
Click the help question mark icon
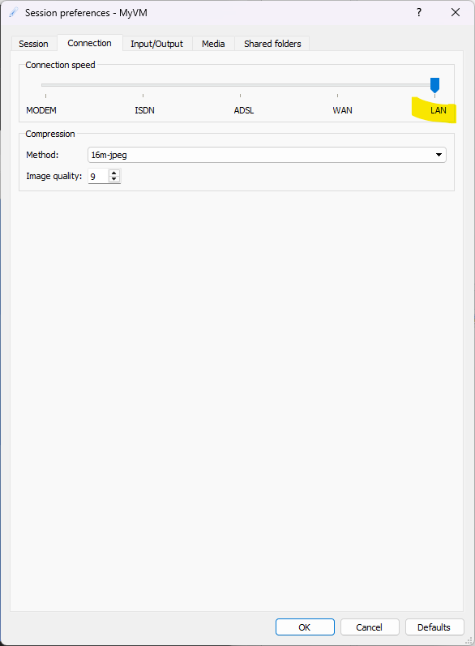click(x=419, y=12)
